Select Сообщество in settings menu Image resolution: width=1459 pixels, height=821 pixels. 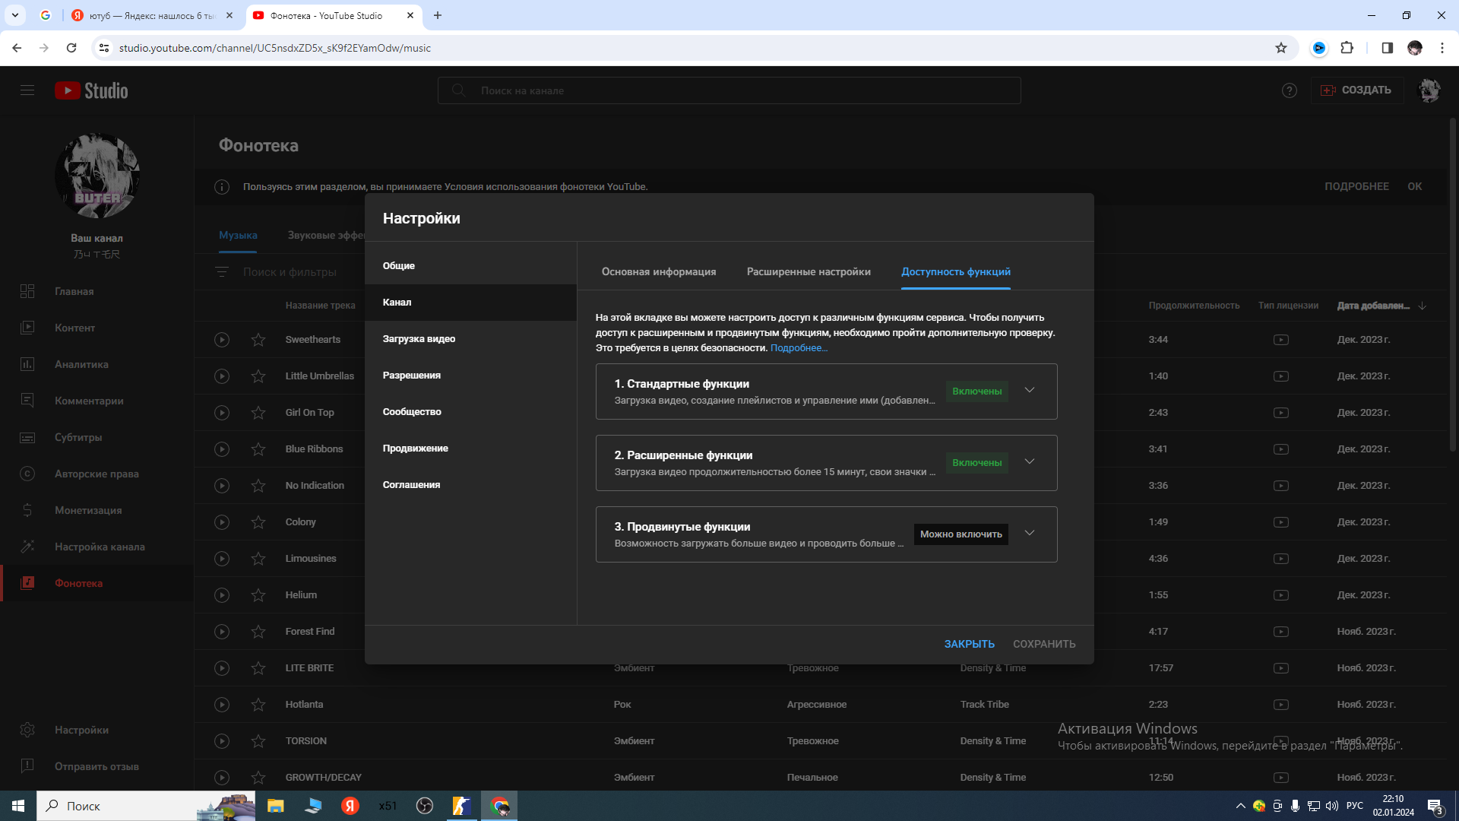point(470,412)
